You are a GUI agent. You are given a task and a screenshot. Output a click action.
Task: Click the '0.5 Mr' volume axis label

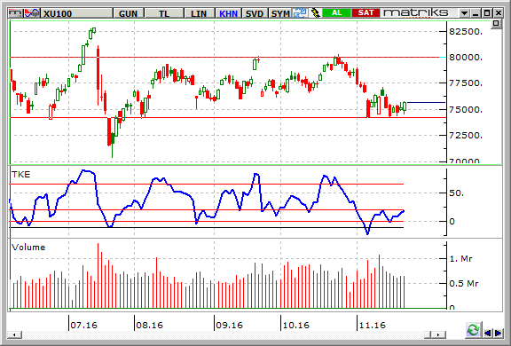click(464, 284)
